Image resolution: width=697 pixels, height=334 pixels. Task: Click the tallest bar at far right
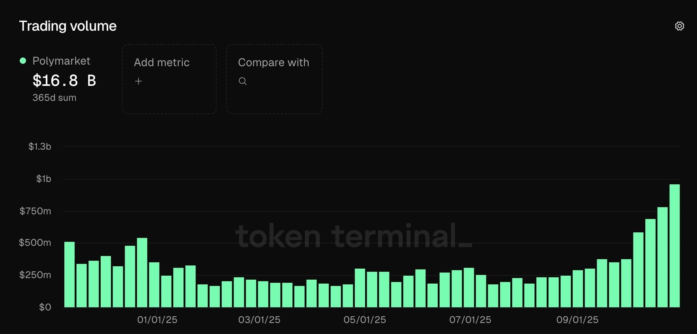click(675, 246)
